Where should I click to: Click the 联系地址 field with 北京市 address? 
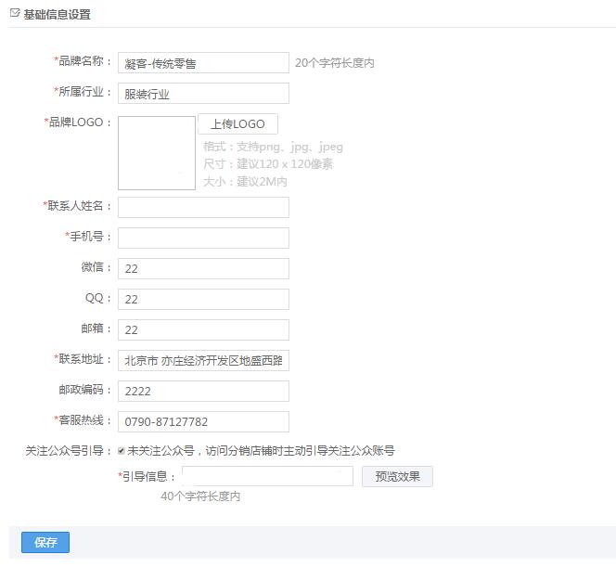(x=203, y=360)
